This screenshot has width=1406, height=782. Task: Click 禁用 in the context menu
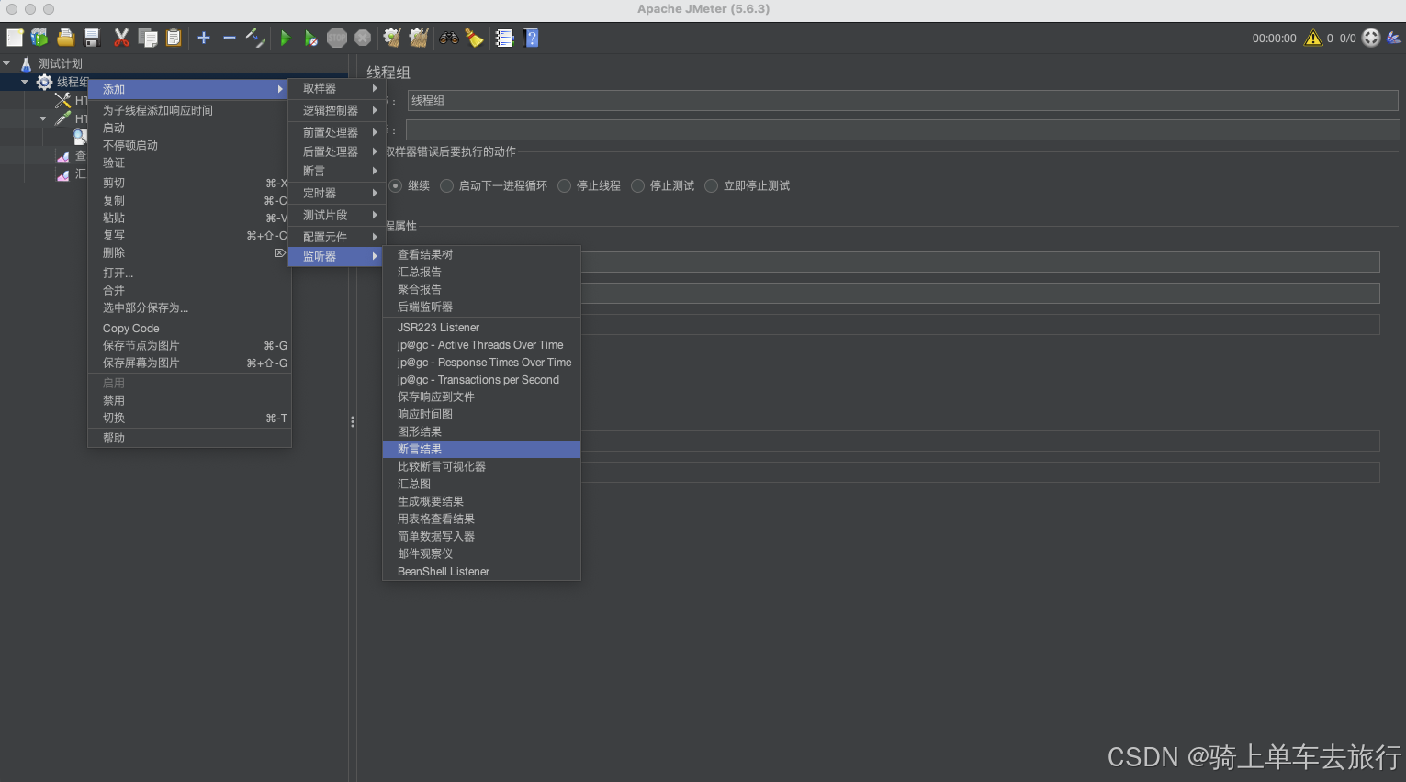click(114, 400)
